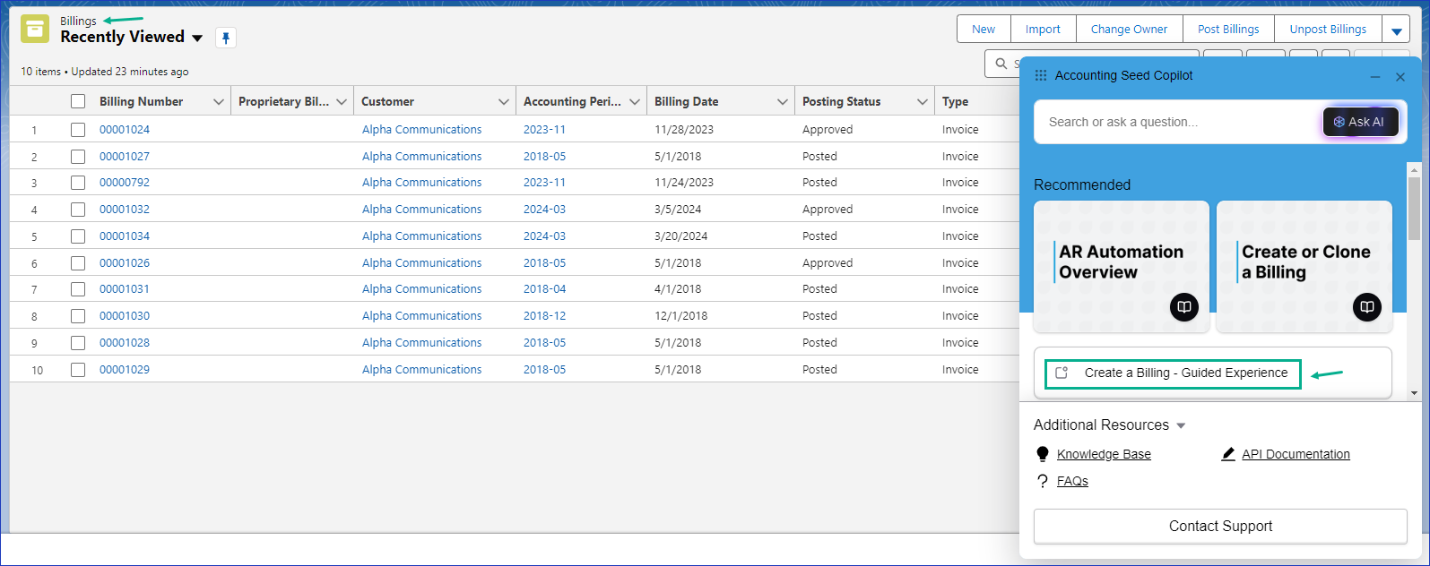Open the AR Automation Overview book icon
Image resolution: width=1430 pixels, height=566 pixels.
pos(1183,307)
